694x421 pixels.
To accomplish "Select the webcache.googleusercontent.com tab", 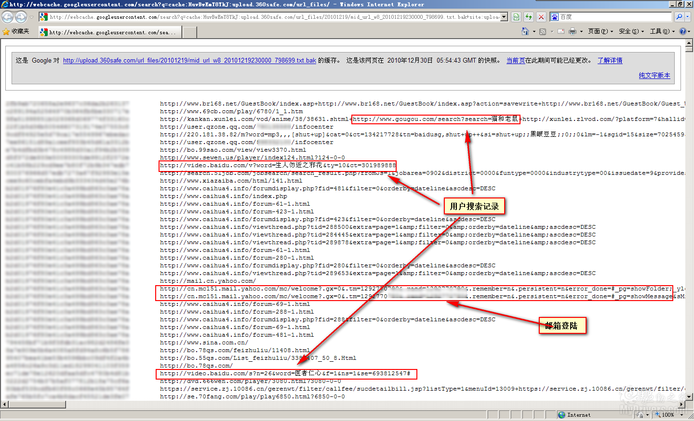I will coord(110,32).
